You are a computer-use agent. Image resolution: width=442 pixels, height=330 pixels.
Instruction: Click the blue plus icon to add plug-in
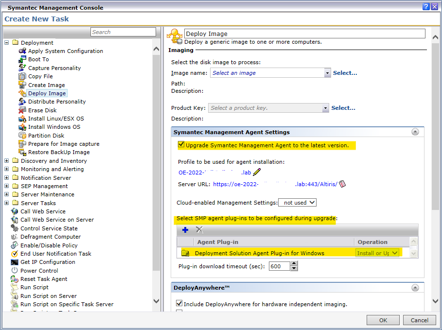pyautogui.click(x=185, y=229)
